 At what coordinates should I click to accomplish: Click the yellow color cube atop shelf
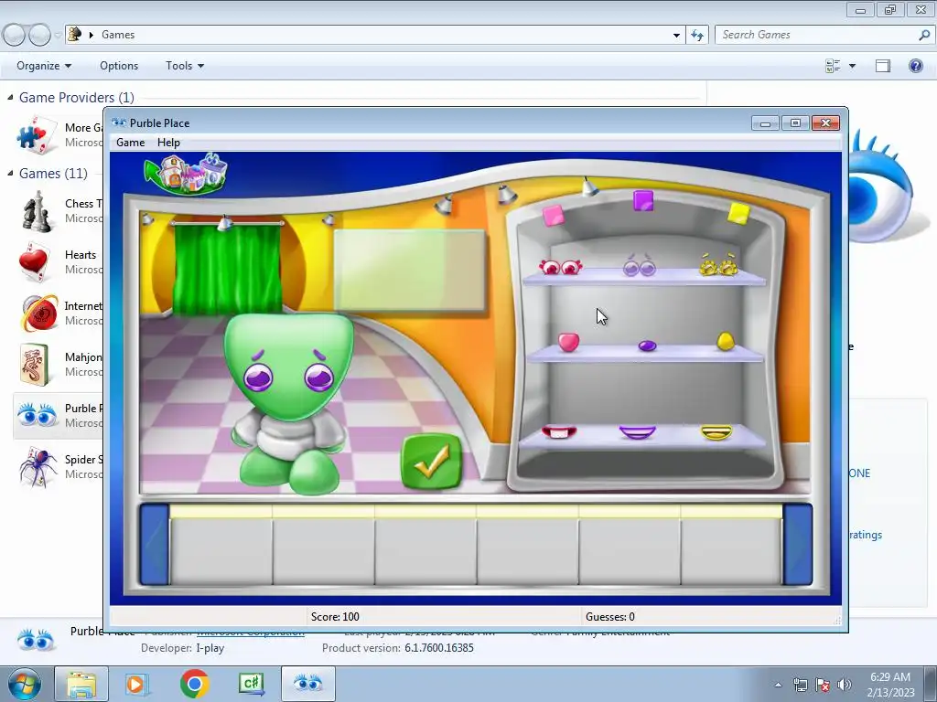click(738, 213)
